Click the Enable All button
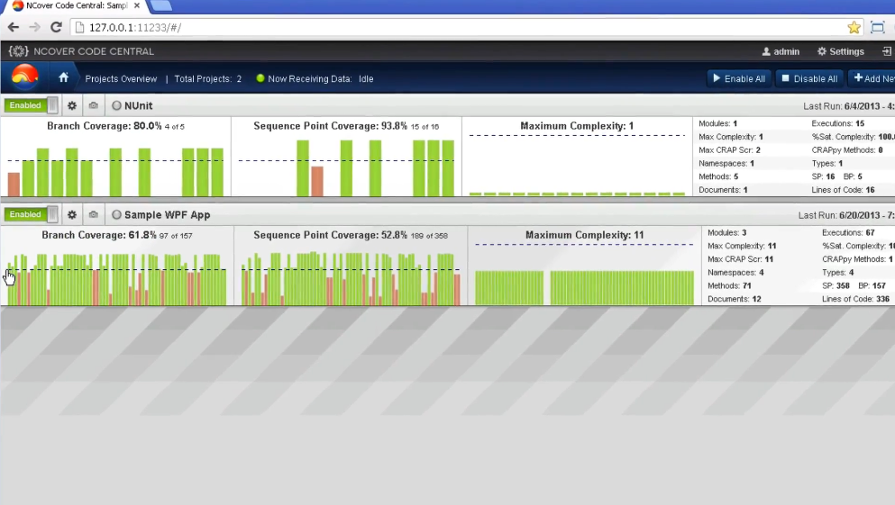 [x=739, y=78]
